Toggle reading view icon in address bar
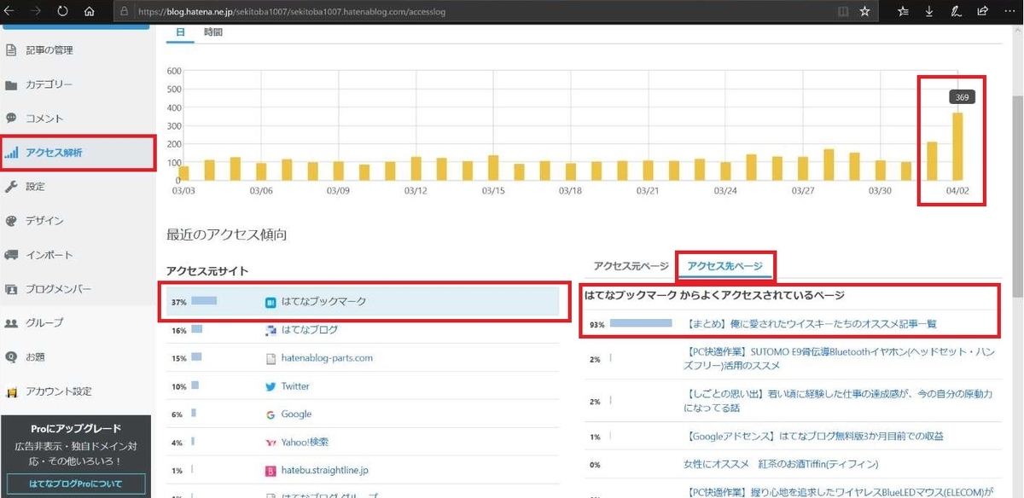The width and height of the screenshot is (1024, 498). coord(843,12)
